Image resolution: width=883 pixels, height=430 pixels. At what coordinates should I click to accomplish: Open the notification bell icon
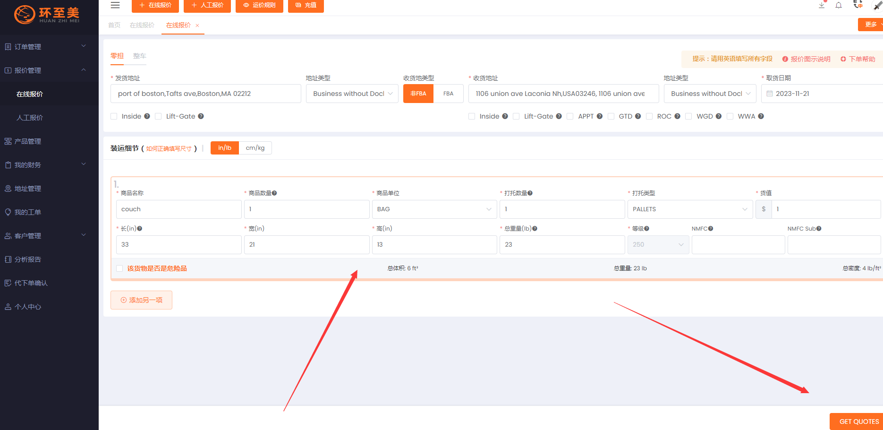(839, 5)
